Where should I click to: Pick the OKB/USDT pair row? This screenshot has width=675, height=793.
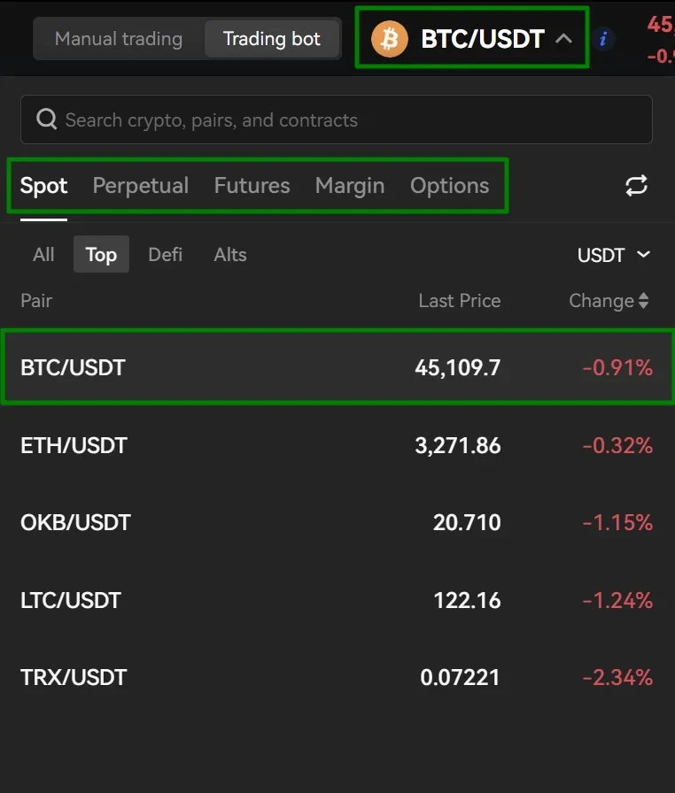click(x=337, y=522)
